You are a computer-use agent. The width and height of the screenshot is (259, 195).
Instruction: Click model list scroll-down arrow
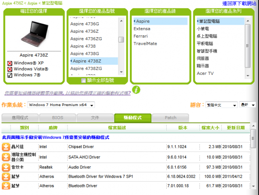click(x=121, y=72)
